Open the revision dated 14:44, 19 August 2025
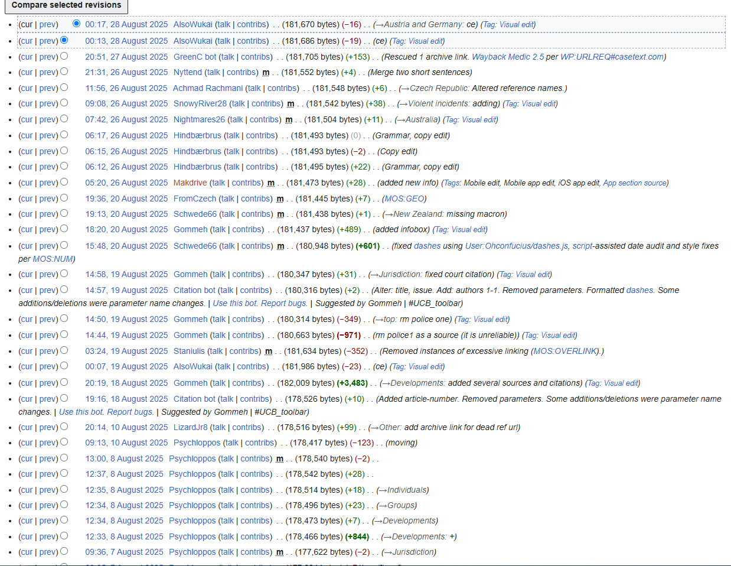 126,335
